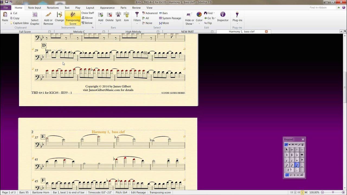The width and height of the screenshot is (347, 195).
Task: Open Sibelius help question mark icon
Action: coord(344,8)
